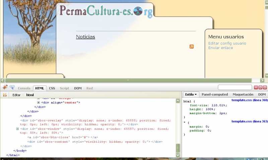
Task: Click the page vertical scroll down arrow
Action: click(x=266, y=75)
